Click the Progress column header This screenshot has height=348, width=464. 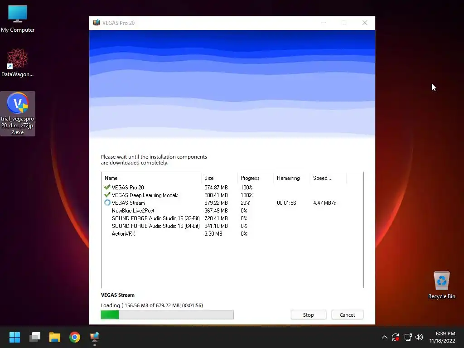tap(256, 178)
